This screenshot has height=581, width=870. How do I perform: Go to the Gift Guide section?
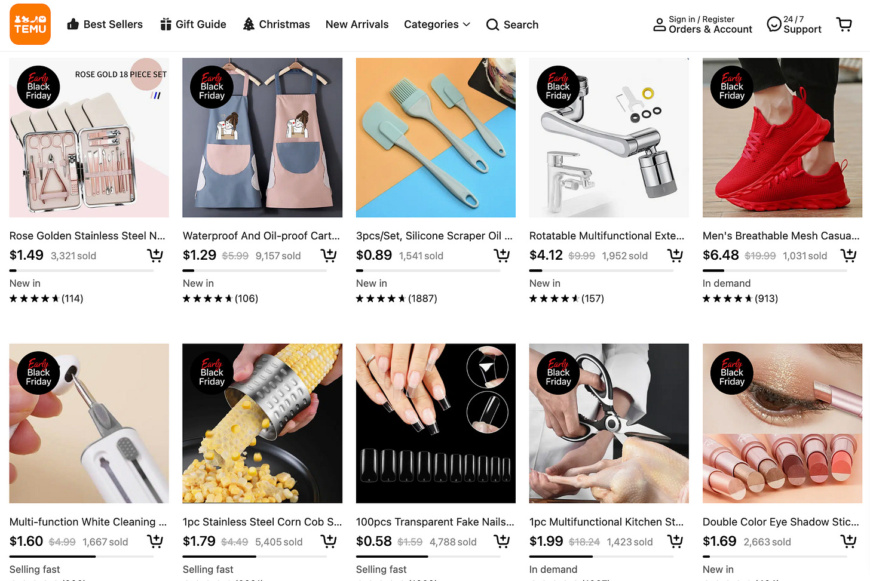pos(193,24)
